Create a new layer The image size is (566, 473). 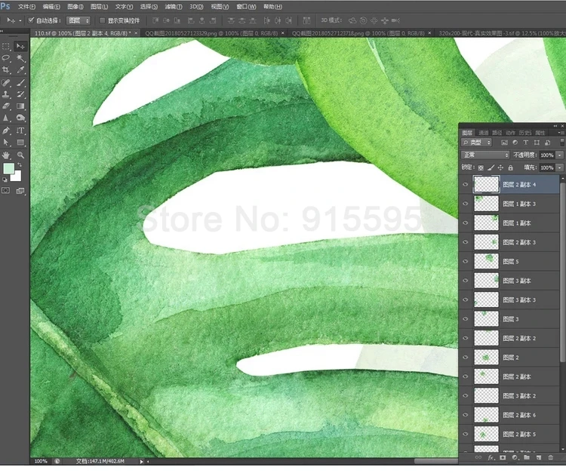coord(539,457)
